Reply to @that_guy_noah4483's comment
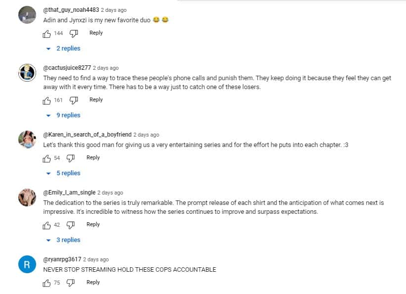 96,33
